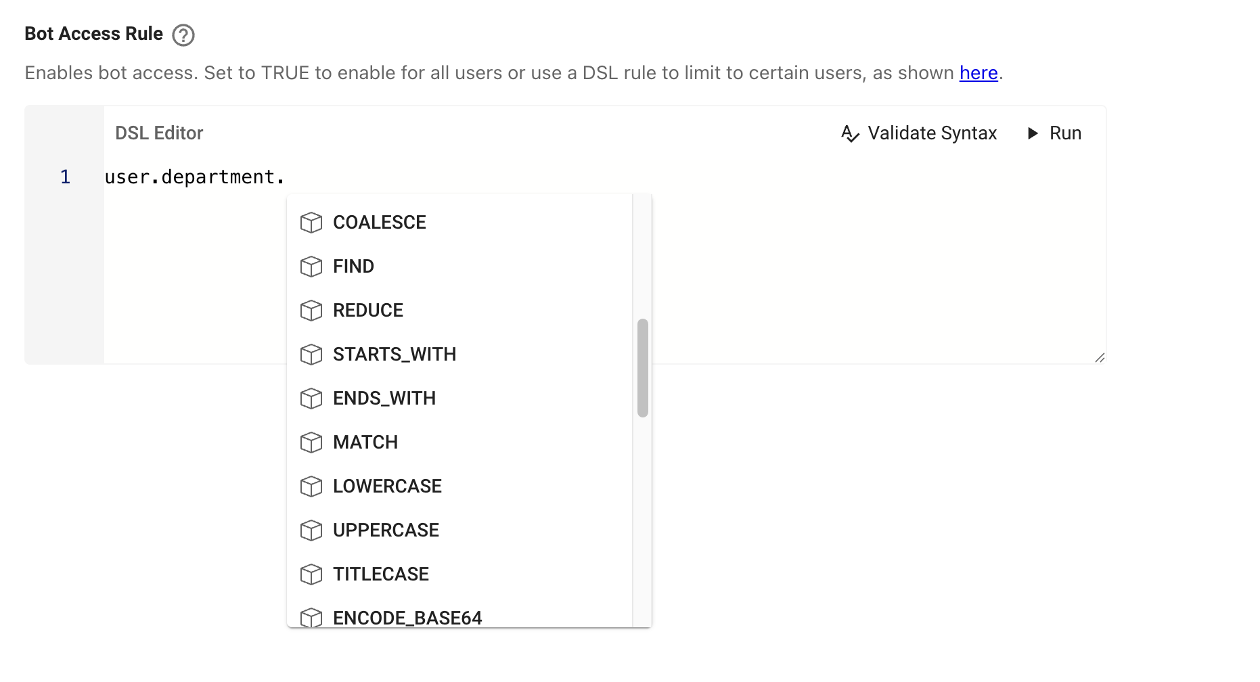Choose ENCODE_BASE64 from the dropdown

[x=407, y=618]
